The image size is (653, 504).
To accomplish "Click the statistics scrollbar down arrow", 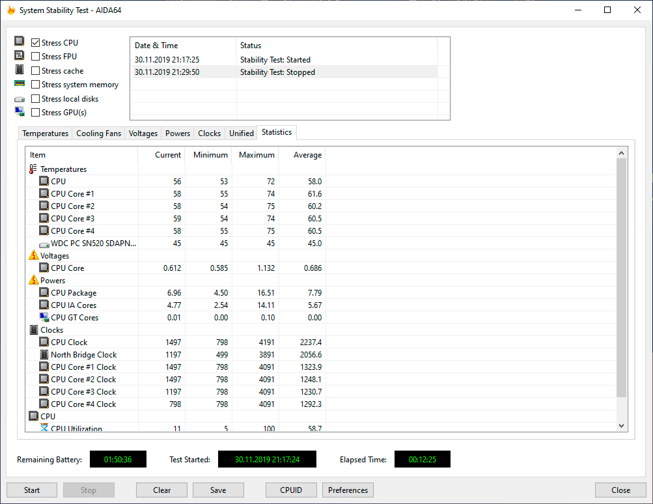I will 621,426.
